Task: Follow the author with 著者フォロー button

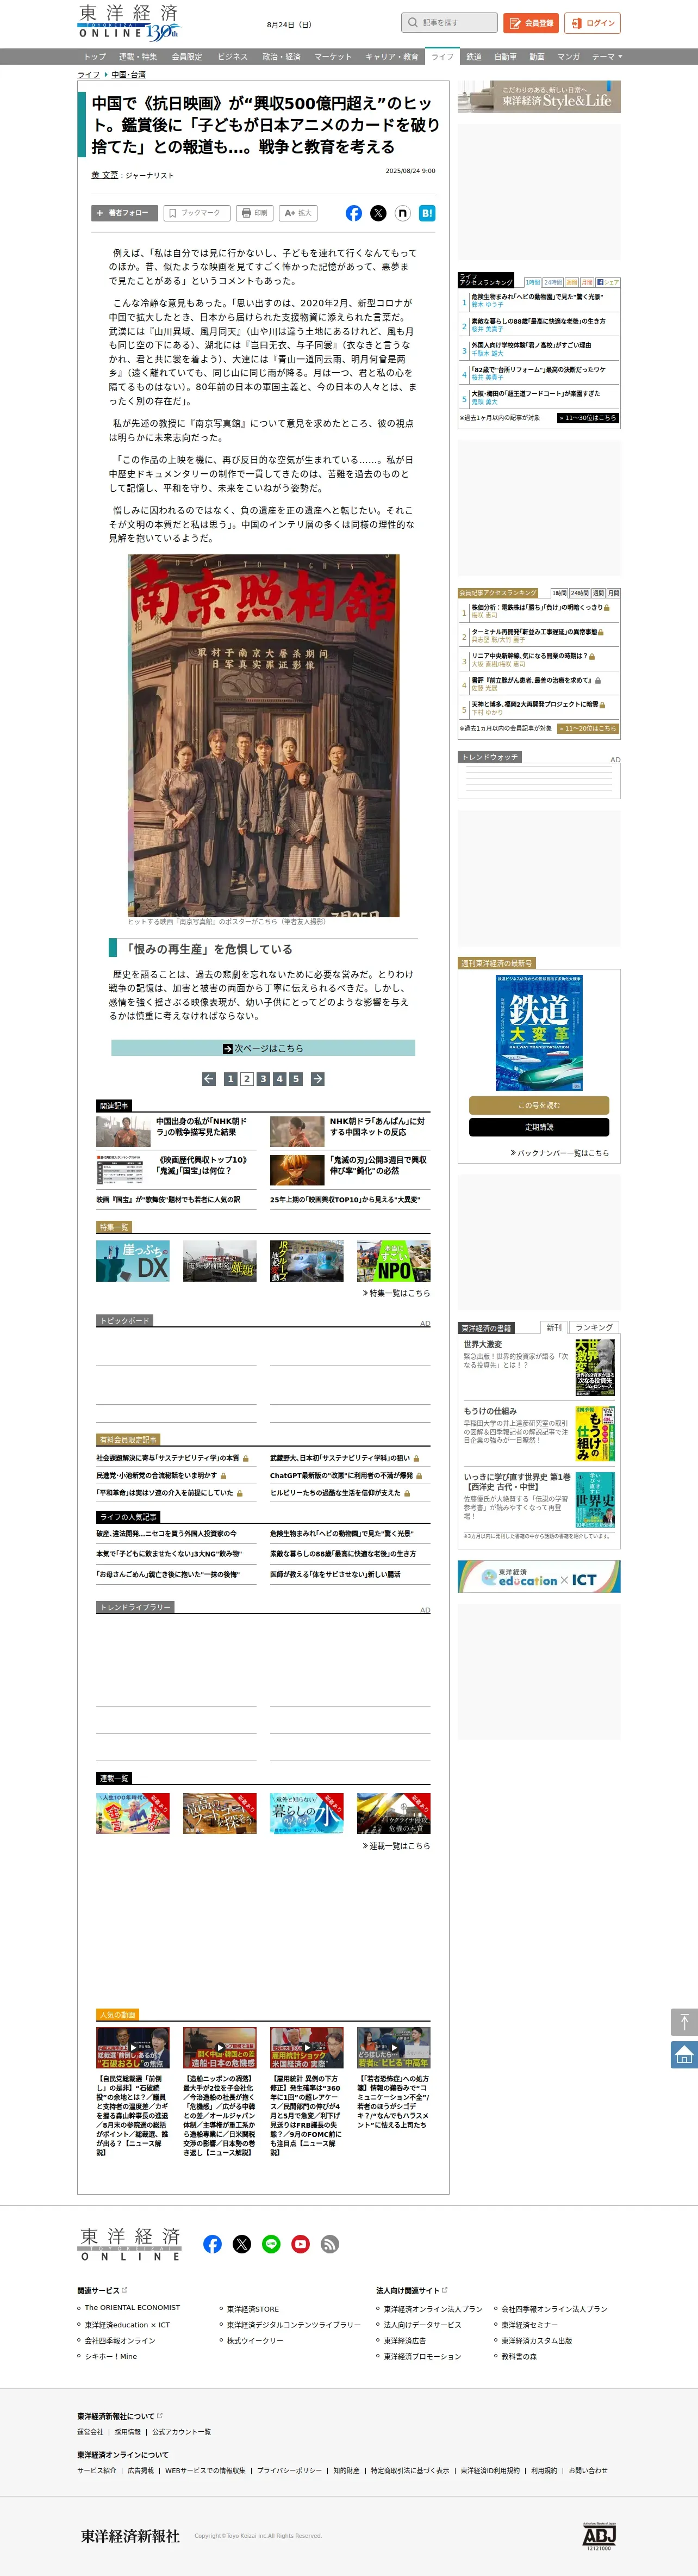Action: pyautogui.click(x=124, y=213)
